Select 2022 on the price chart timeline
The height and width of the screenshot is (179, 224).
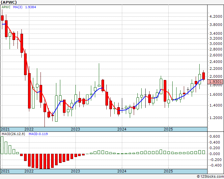[x=29, y=129]
